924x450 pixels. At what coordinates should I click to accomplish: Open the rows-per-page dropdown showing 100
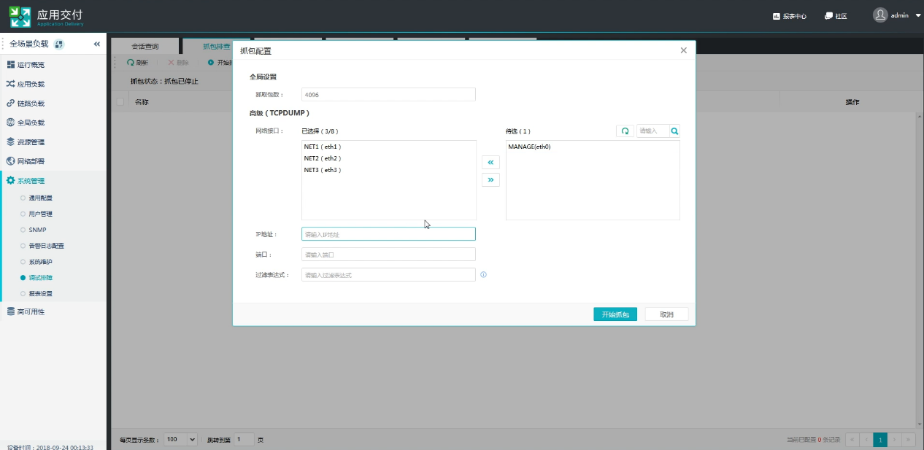181,440
